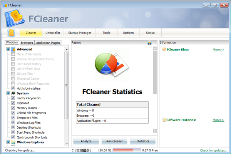Click the '8.17 G Free' status text

(150, 150)
